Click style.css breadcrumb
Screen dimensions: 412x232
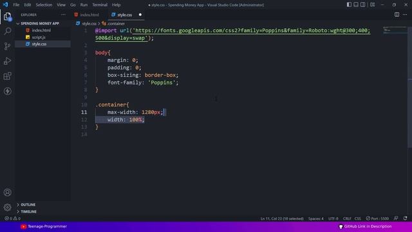89,23
